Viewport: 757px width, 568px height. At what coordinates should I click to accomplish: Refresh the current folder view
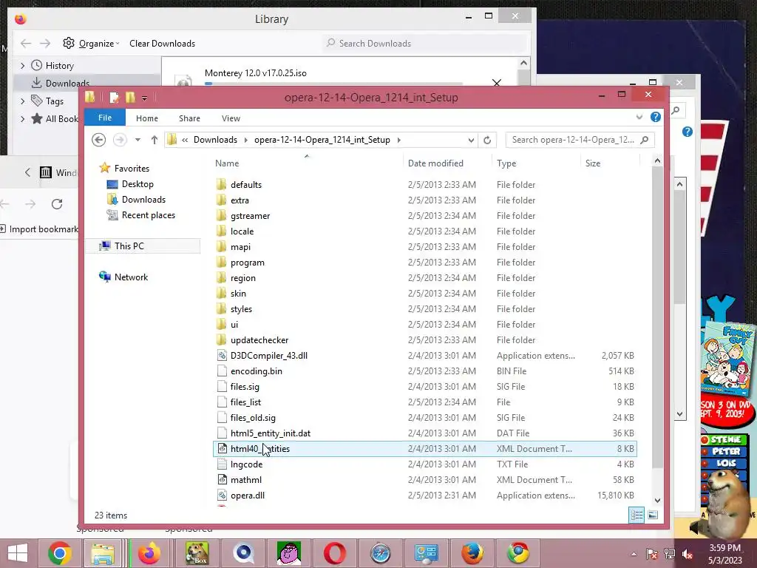coord(487,140)
